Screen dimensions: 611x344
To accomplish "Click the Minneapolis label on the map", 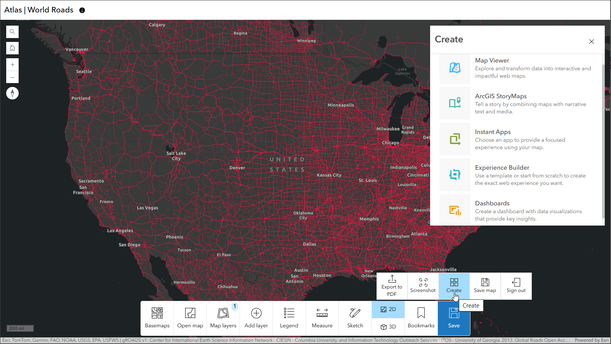I will [341, 105].
